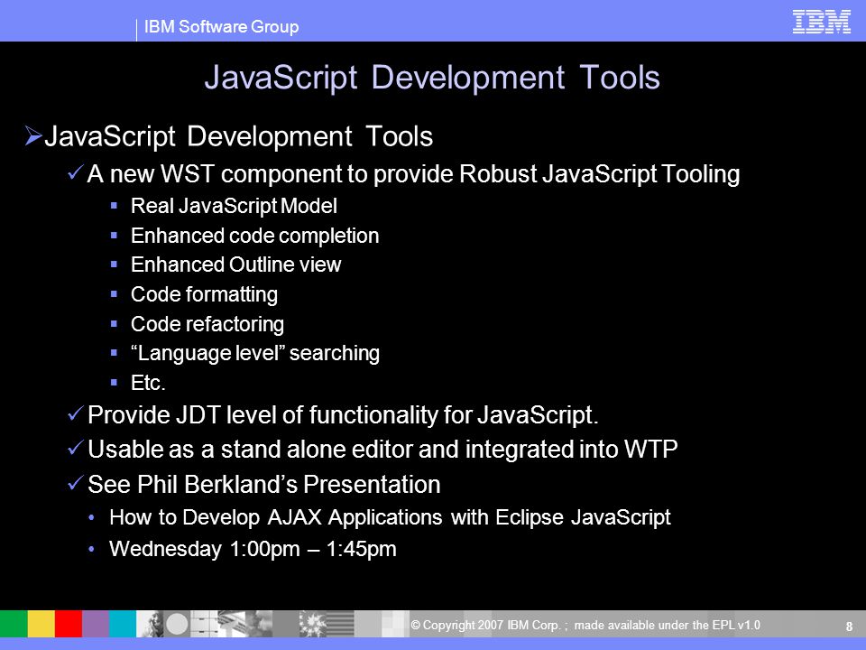
Task: Click 'Code formatting' bullet
Action: [204, 294]
